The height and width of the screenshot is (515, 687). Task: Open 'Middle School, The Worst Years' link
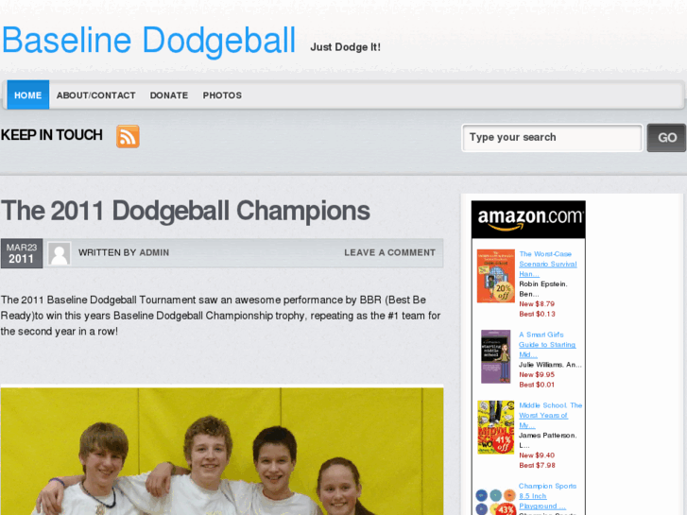coord(550,415)
